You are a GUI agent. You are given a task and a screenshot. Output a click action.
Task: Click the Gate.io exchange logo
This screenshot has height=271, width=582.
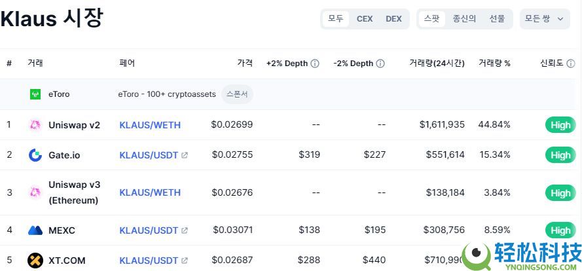pos(35,155)
